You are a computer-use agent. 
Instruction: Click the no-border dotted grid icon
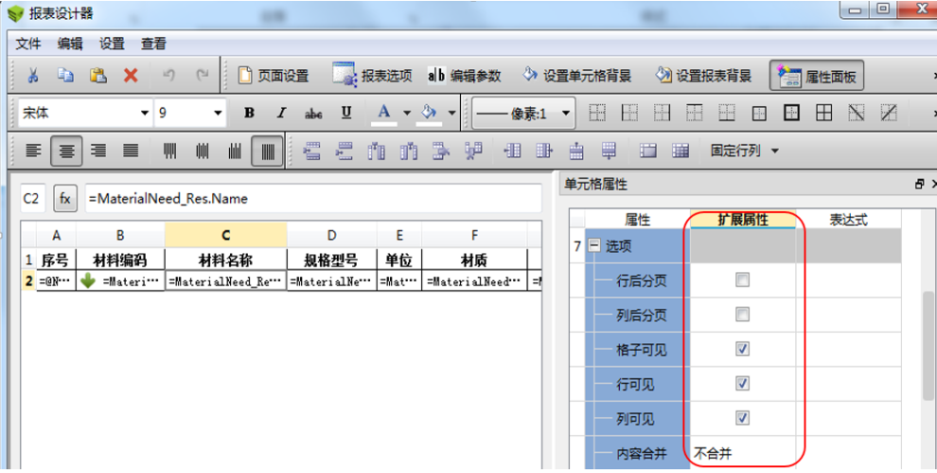597,113
